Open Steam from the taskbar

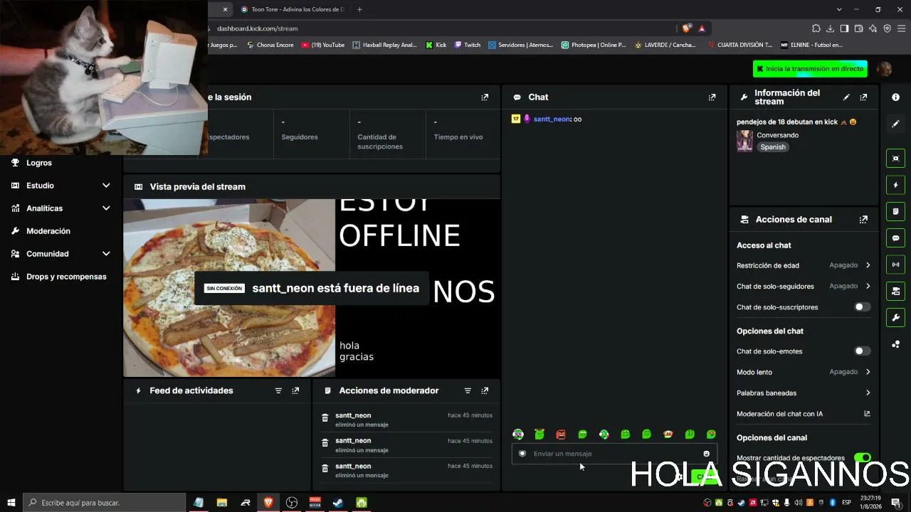point(338,503)
